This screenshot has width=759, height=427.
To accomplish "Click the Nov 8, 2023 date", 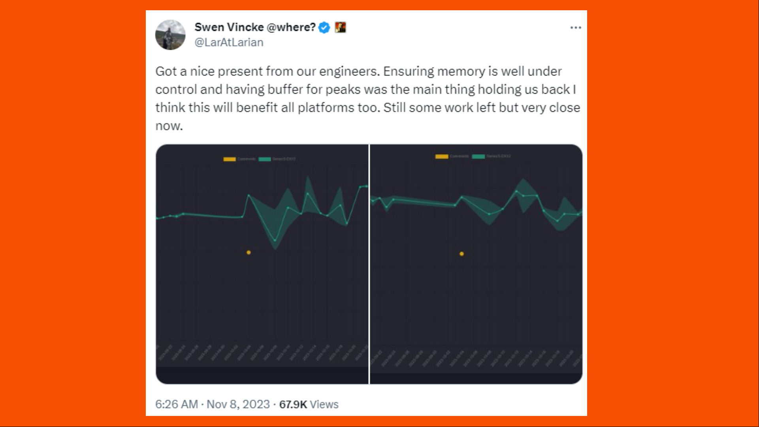I will click(x=238, y=404).
